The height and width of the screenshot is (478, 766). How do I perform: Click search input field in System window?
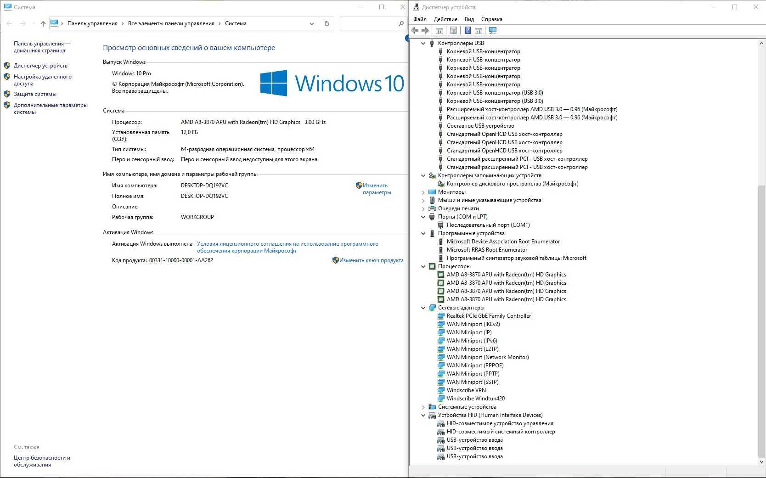click(368, 23)
